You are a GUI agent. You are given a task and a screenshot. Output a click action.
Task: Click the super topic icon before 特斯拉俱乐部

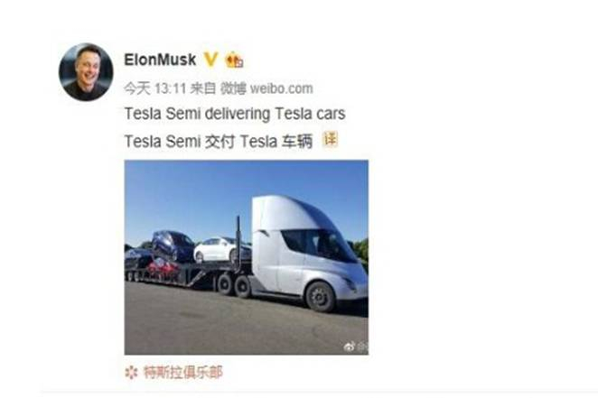(131, 373)
